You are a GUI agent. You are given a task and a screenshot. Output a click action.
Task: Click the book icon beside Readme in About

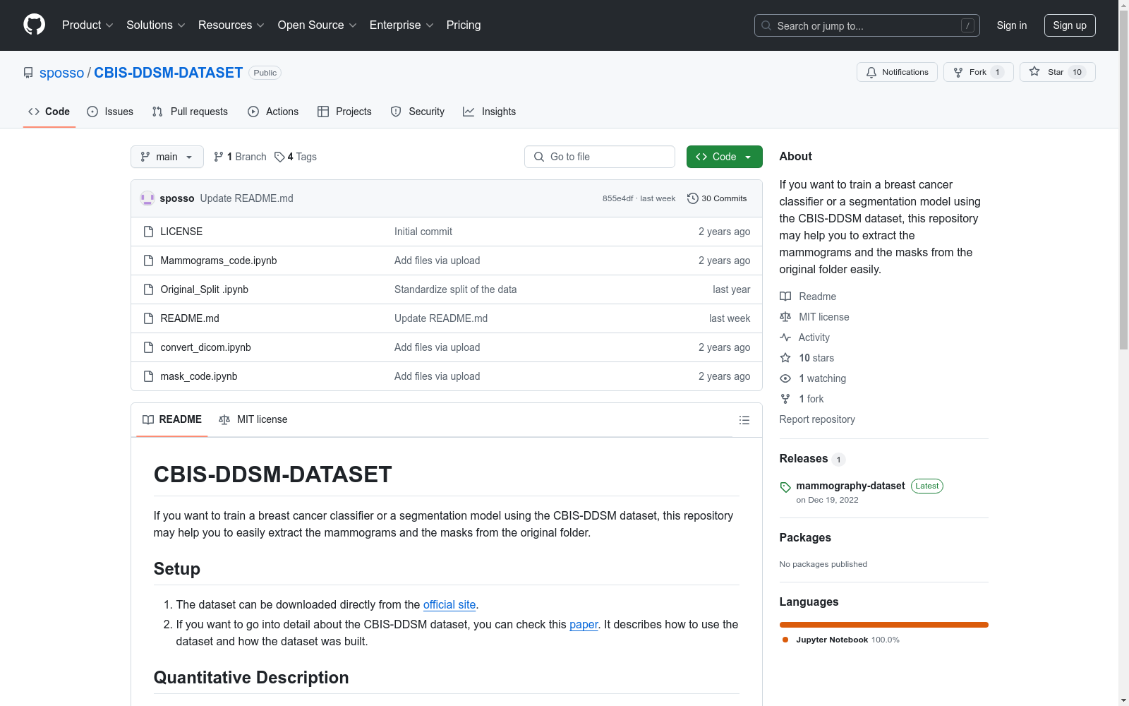[785, 297]
